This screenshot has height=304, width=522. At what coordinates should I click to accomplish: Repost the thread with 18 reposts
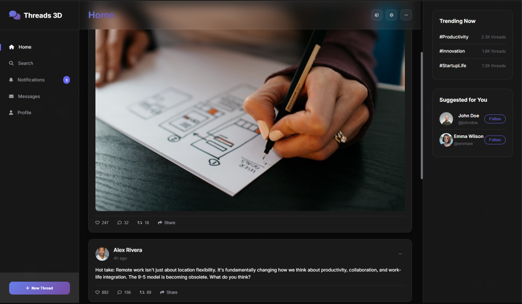pyautogui.click(x=143, y=223)
